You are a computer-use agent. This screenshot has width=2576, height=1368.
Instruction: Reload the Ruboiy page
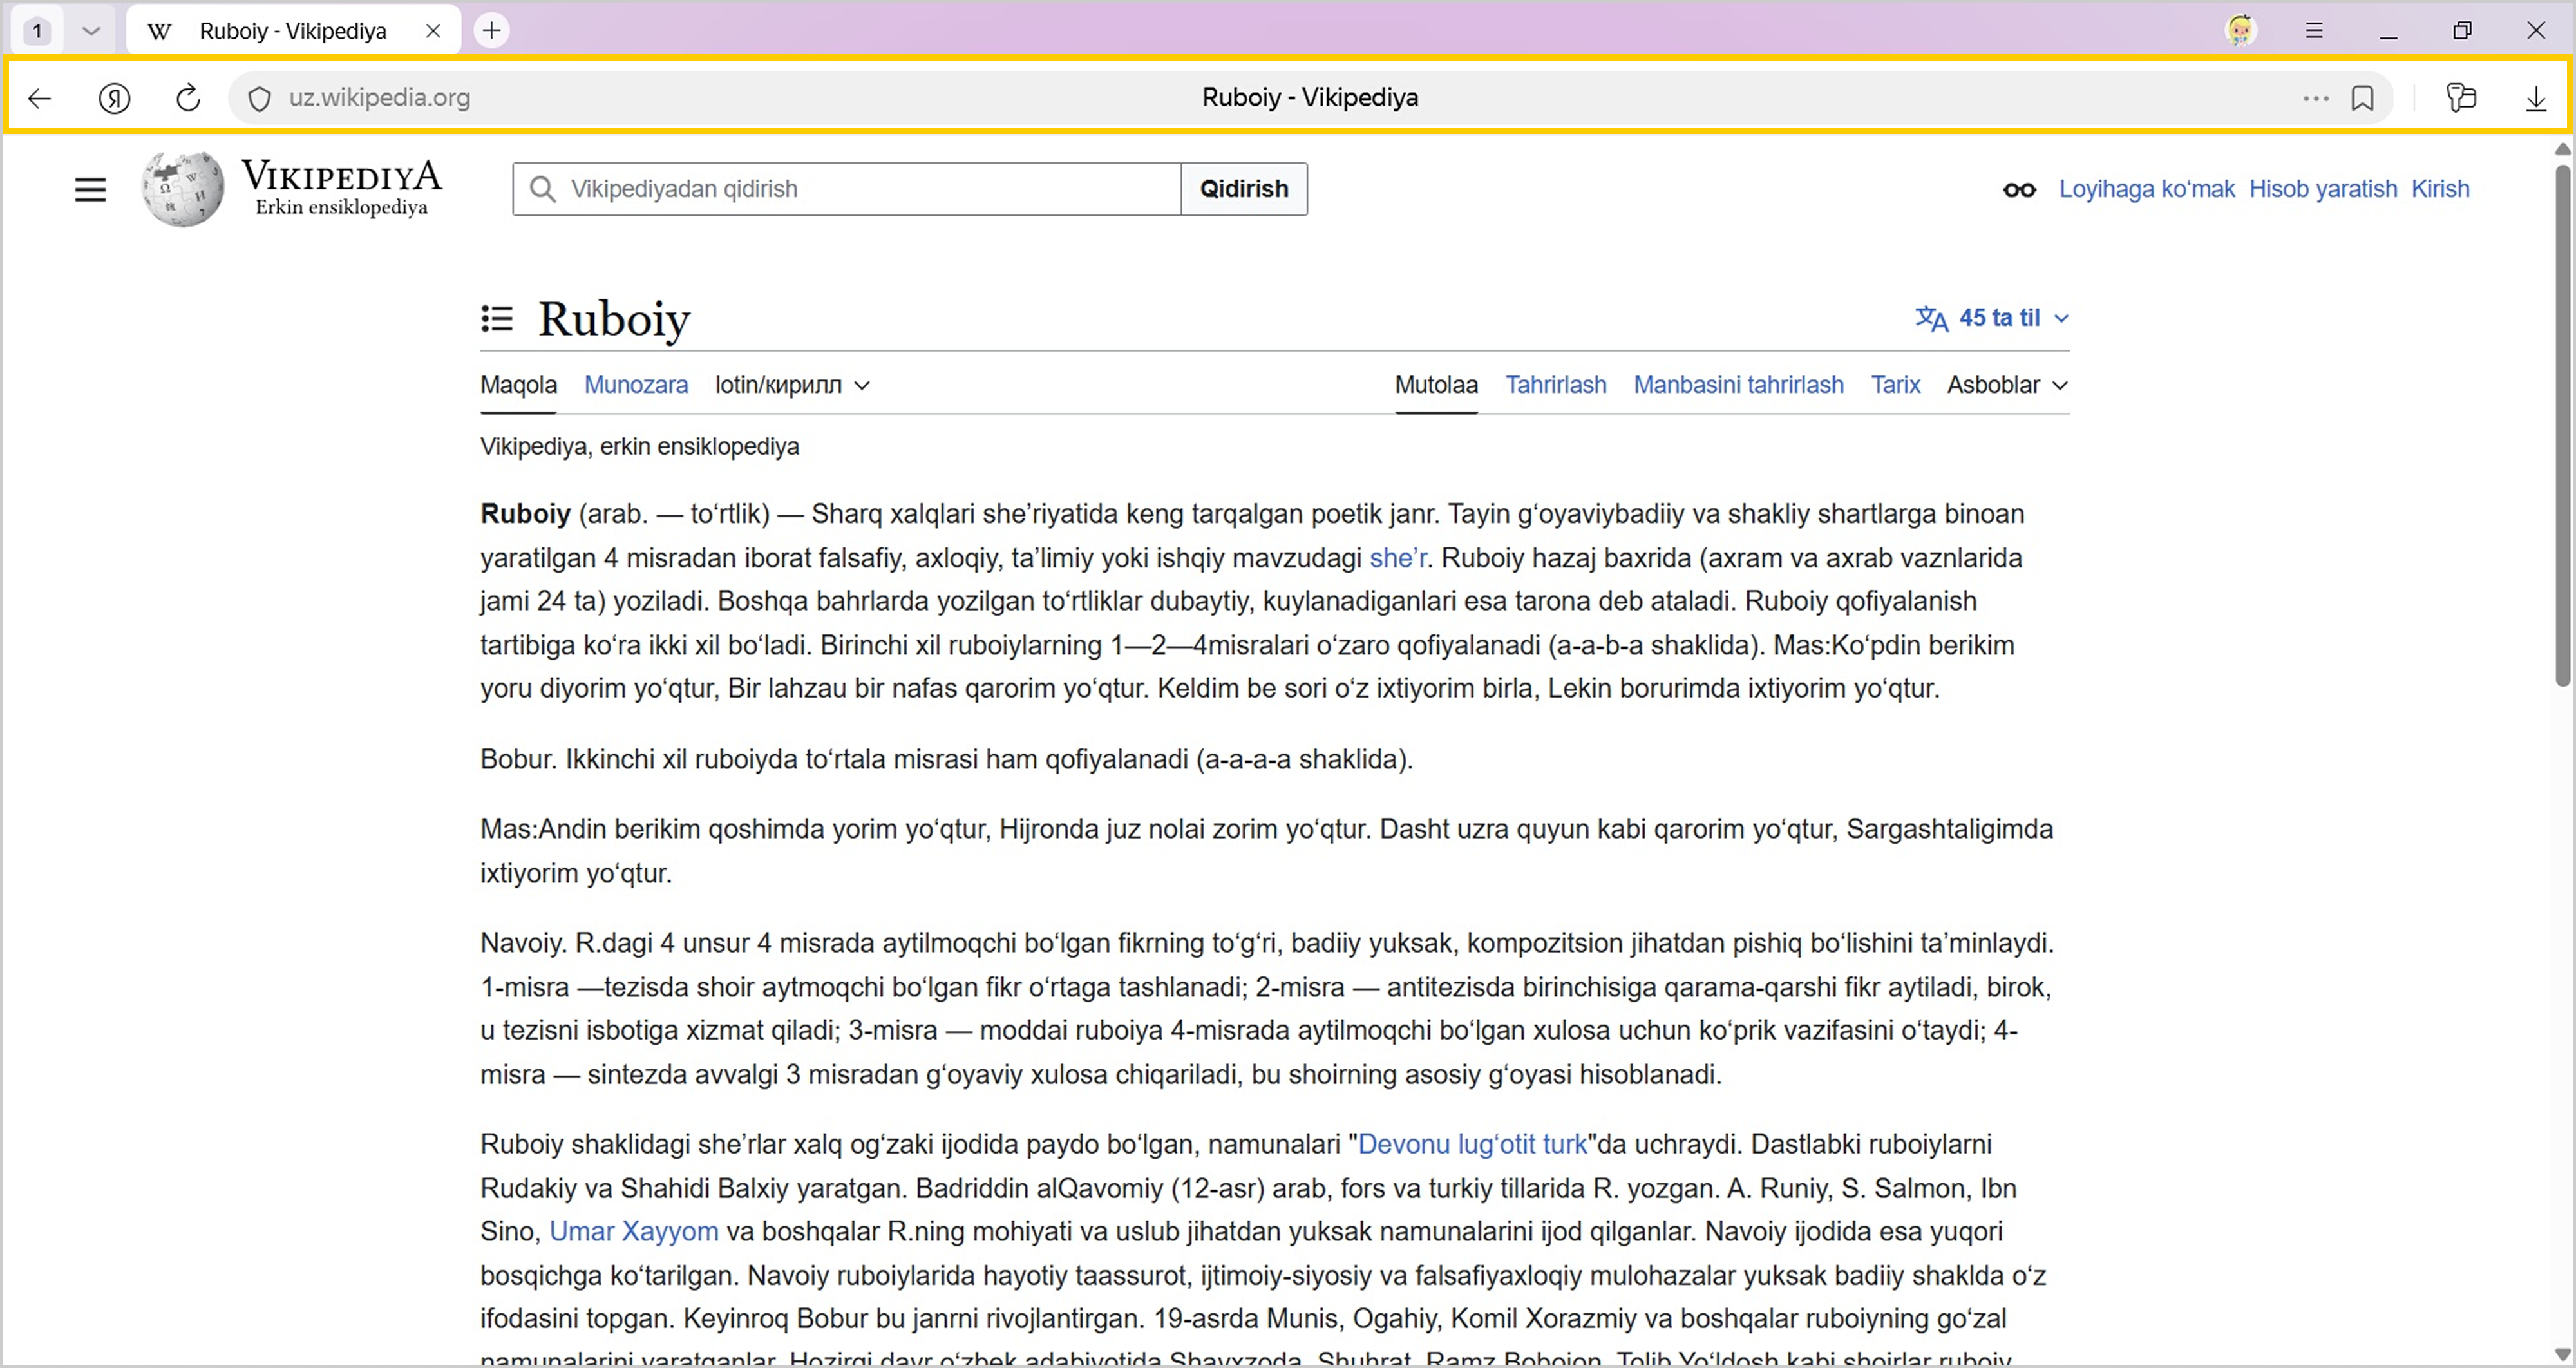tap(188, 98)
